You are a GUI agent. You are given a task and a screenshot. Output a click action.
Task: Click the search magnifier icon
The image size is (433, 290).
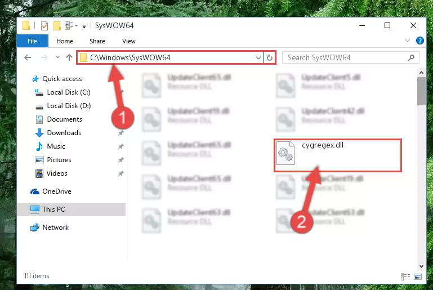pos(411,58)
